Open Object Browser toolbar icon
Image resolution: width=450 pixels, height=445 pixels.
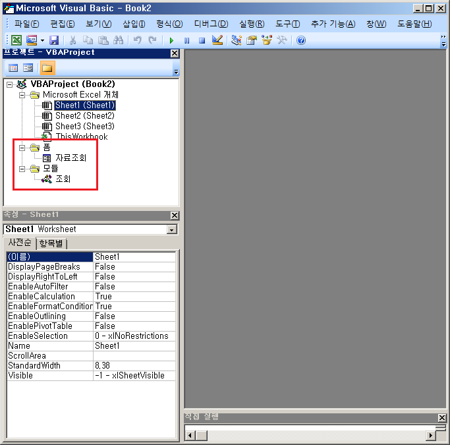tap(267, 40)
